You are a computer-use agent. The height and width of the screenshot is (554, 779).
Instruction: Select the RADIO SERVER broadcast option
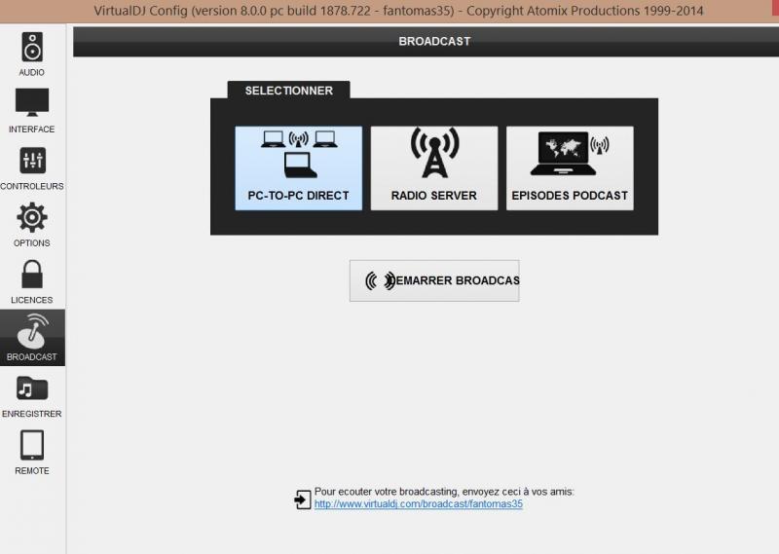pos(434,167)
